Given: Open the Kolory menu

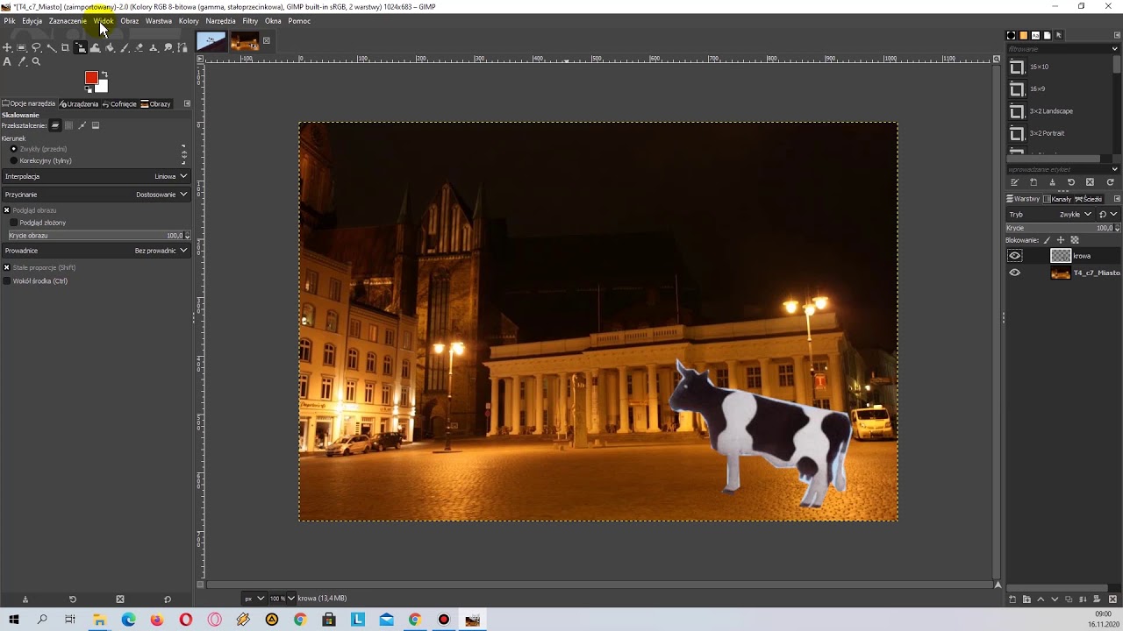Looking at the screenshot, I should coord(189,21).
